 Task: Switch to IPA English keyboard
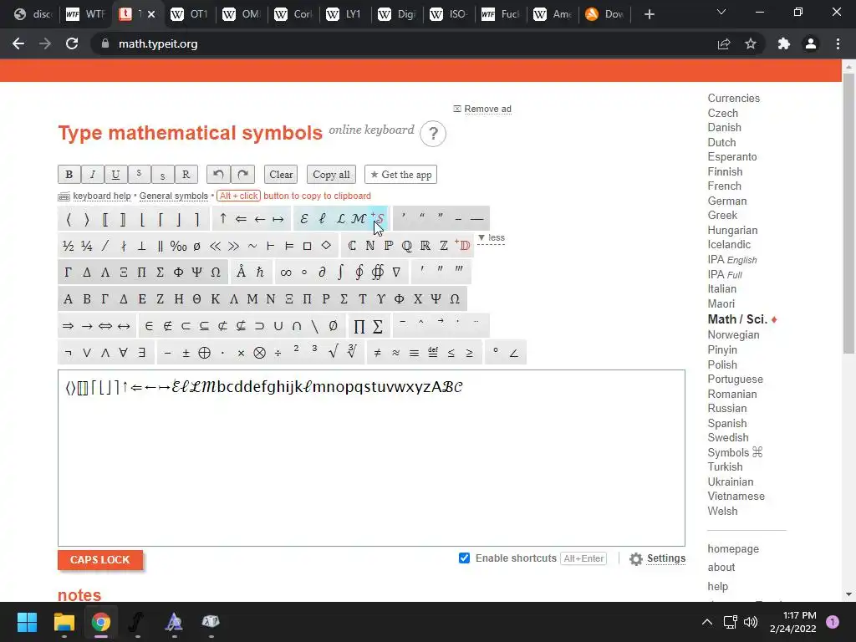(732, 260)
